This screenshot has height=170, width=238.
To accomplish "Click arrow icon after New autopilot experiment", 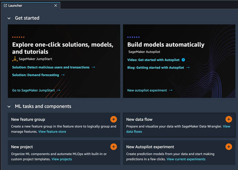I will 171,90.
